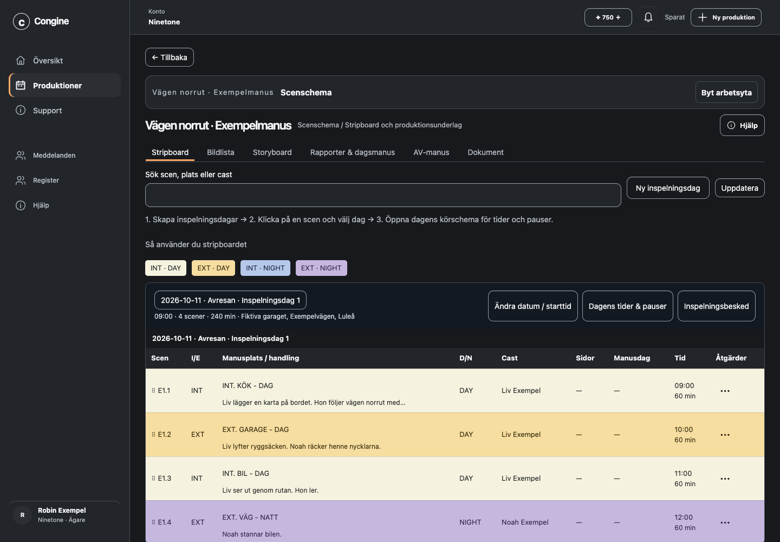Select the Stripboard tab
Image resolution: width=780 pixels, height=542 pixels.
pos(170,152)
